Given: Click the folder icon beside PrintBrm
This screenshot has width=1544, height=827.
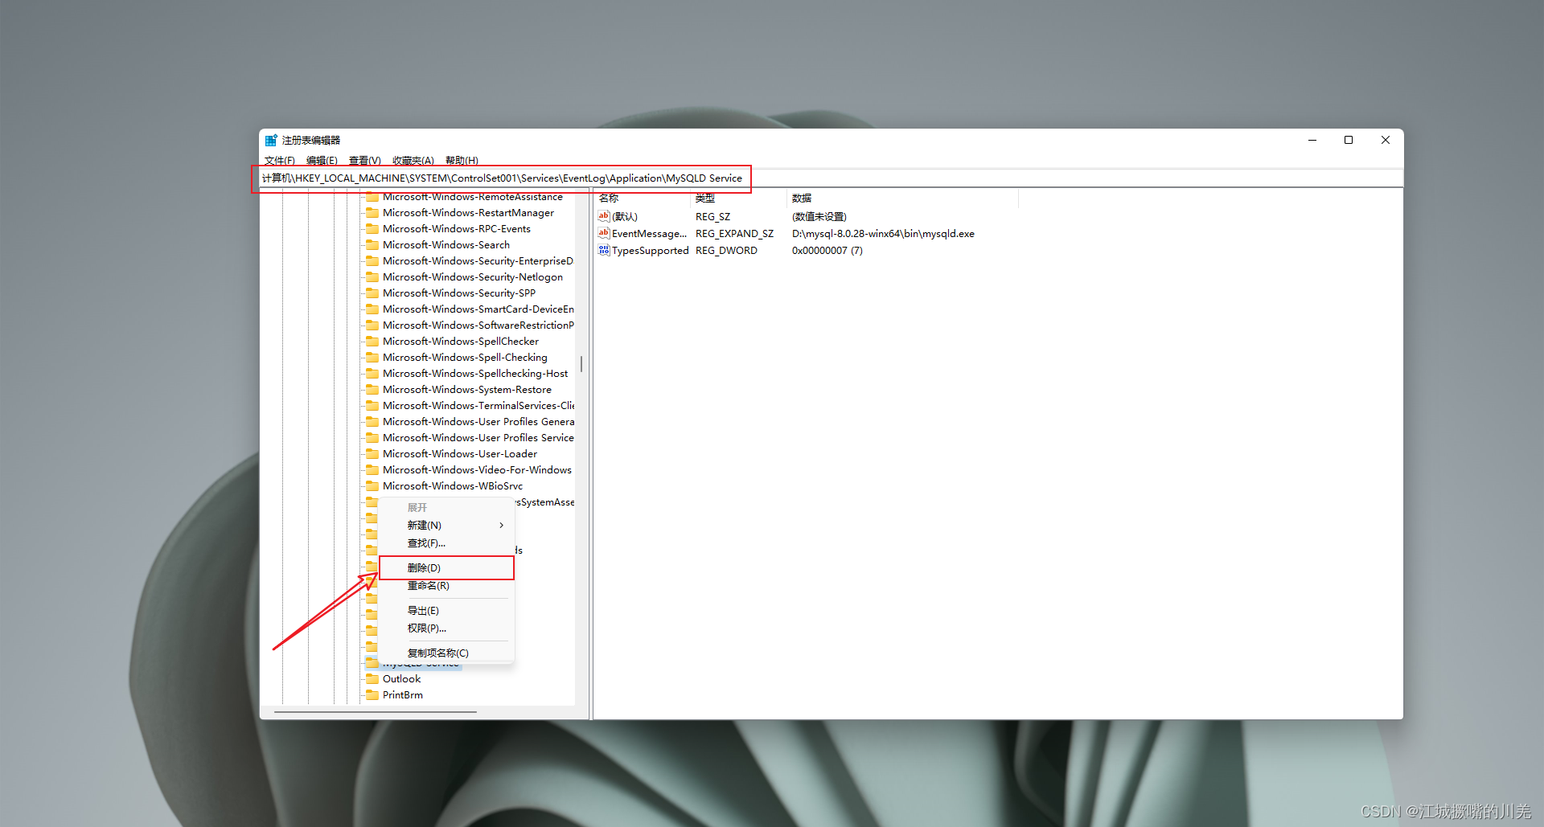Looking at the screenshot, I should point(372,695).
